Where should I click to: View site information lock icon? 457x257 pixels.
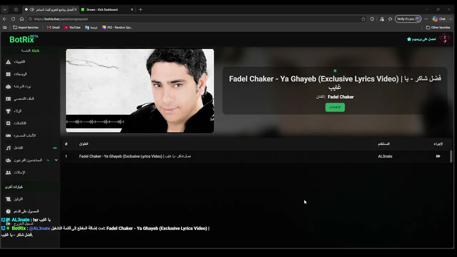(30, 19)
